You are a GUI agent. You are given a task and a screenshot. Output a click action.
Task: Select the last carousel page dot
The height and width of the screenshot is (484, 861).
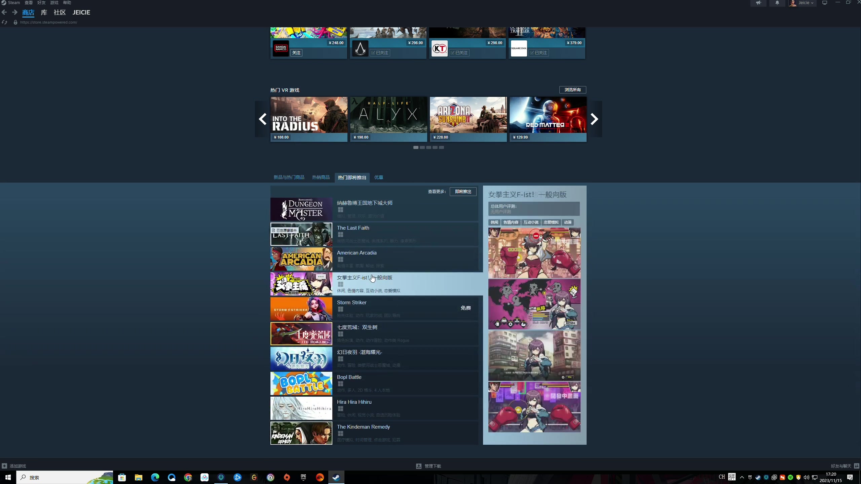pos(441,148)
